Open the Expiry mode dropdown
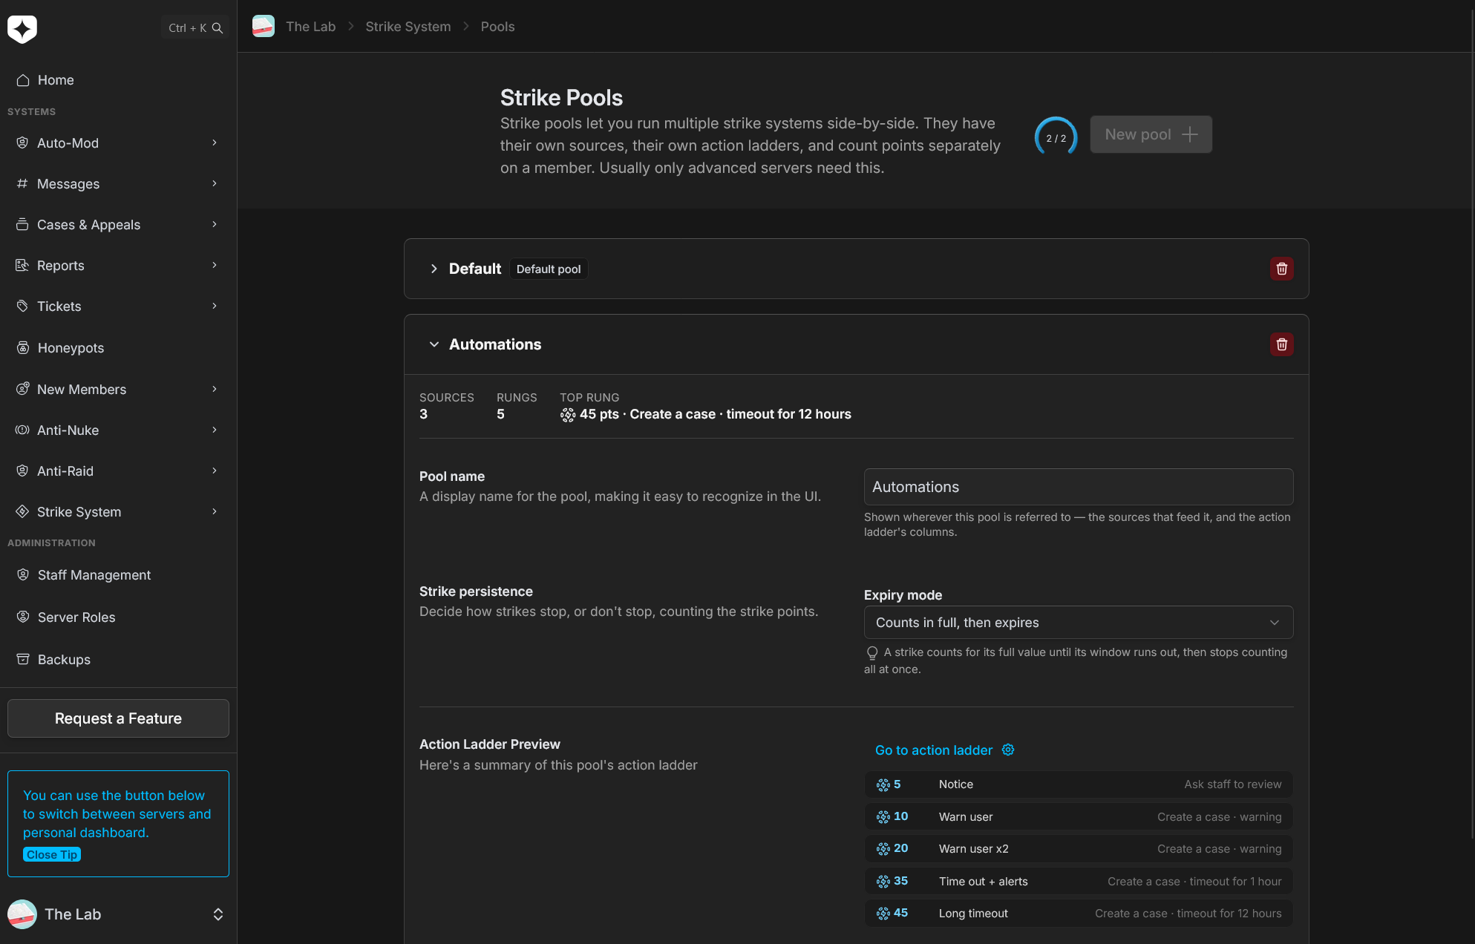1475x944 pixels. [x=1078, y=623]
